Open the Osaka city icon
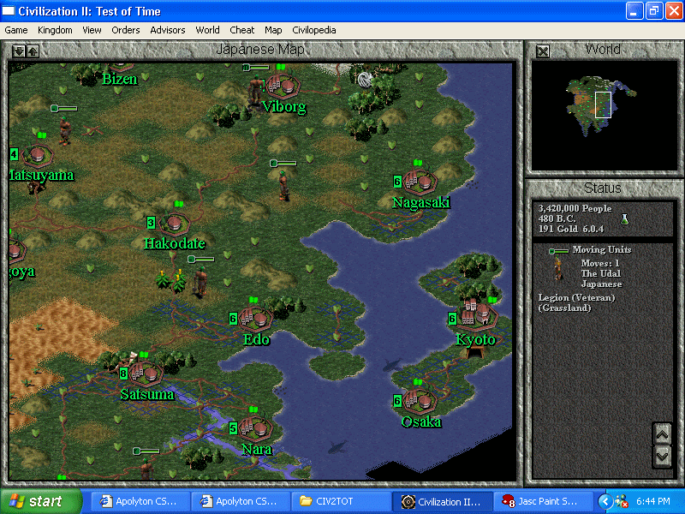 (419, 399)
